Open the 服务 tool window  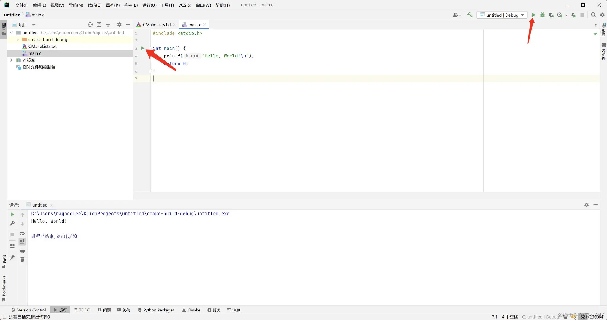214,310
